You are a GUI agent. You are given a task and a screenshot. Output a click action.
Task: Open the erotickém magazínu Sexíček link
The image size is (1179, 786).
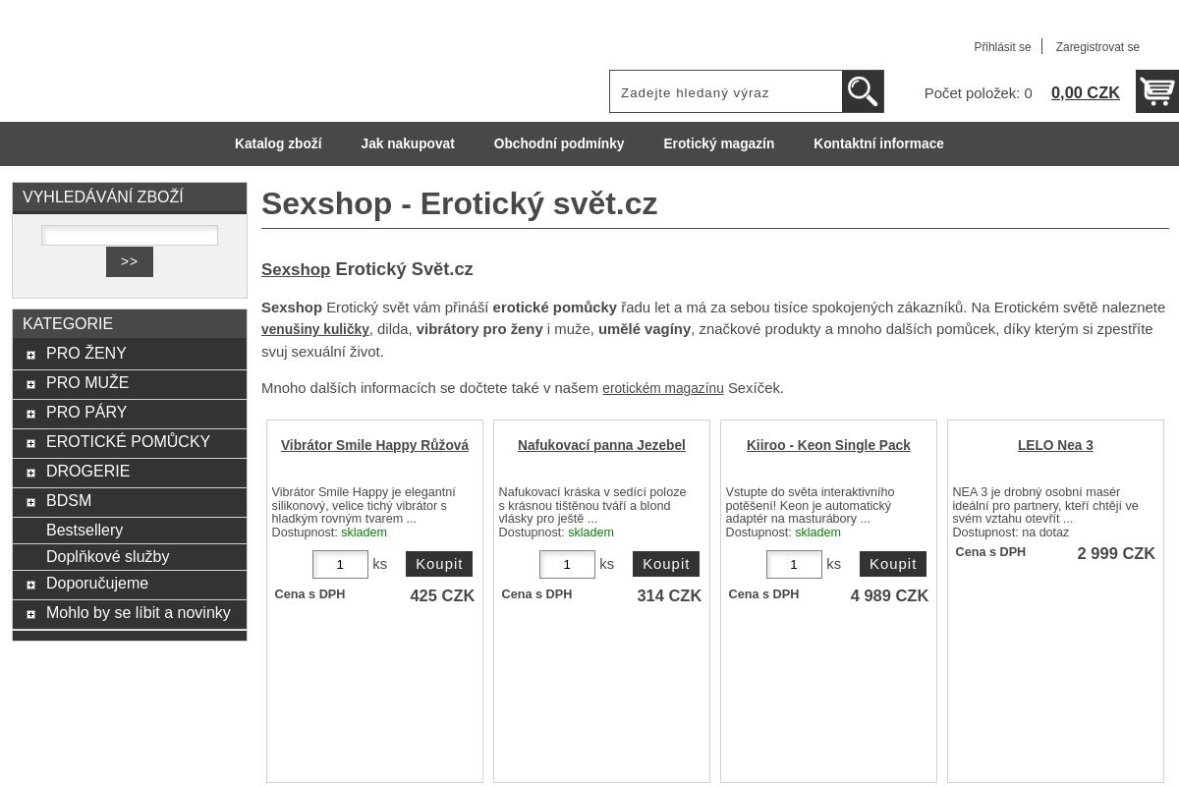click(x=662, y=388)
